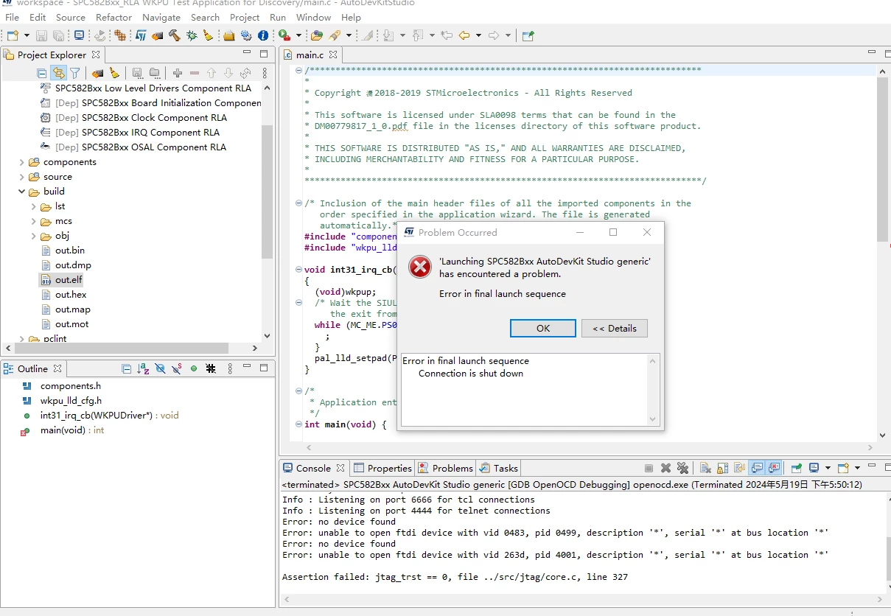Open the File menu
This screenshot has width=891, height=616.
tap(13, 17)
